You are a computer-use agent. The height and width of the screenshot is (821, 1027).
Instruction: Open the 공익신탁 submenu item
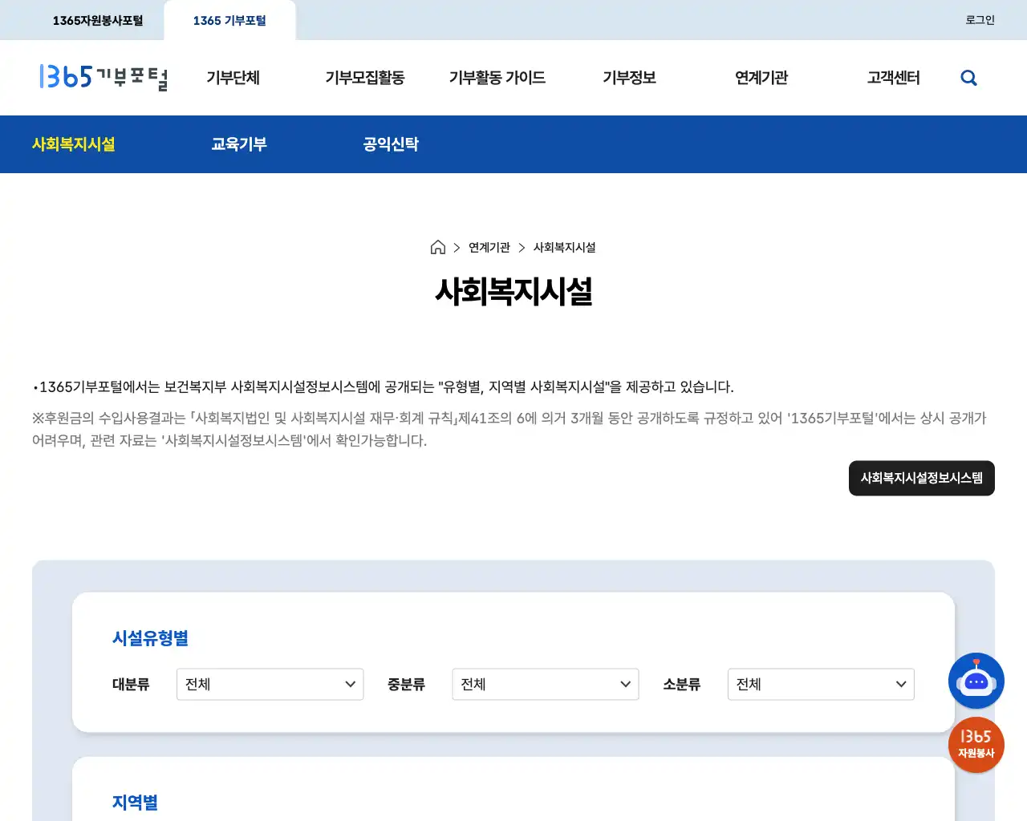click(391, 144)
